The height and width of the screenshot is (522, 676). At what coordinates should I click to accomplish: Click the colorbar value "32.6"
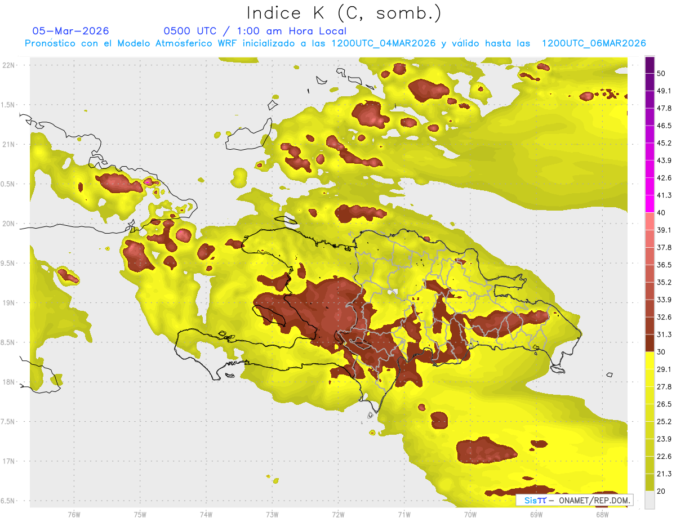(x=664, y=318)
